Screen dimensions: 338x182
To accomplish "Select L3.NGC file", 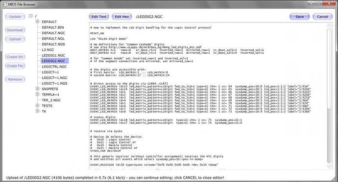I will coord(48,50).
